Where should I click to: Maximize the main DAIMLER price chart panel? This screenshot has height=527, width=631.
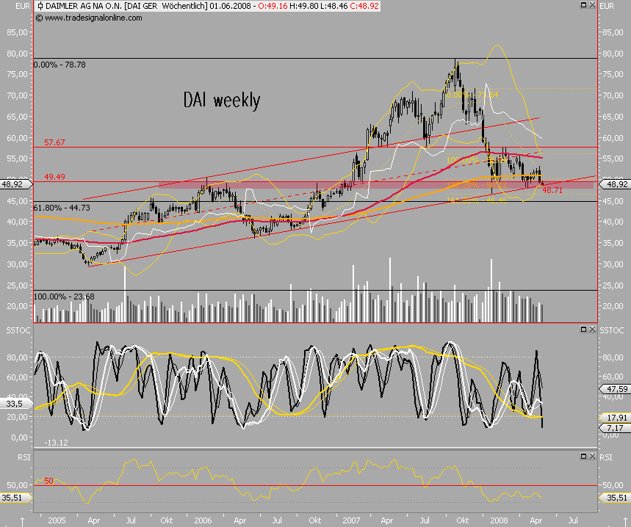click(583, 5)
